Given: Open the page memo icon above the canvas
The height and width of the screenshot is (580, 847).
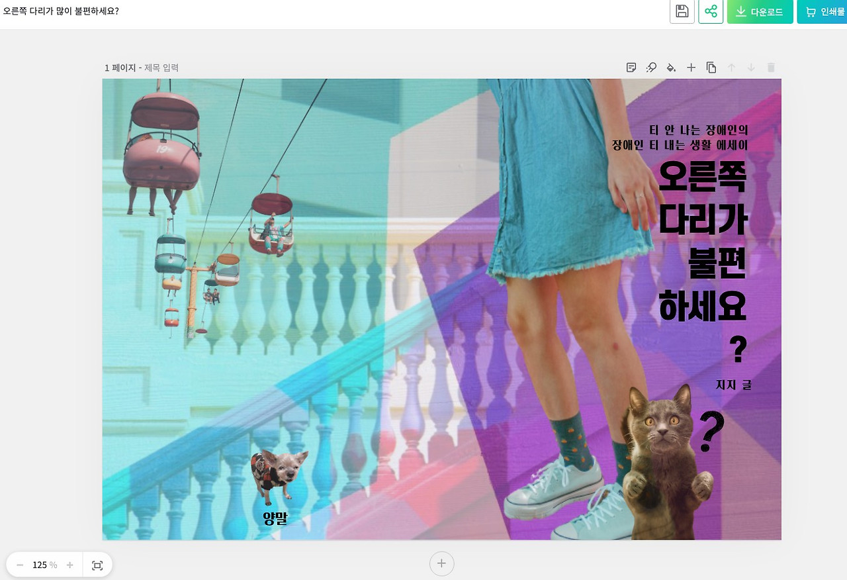Looking at the screenshot, I should (631, 67).
